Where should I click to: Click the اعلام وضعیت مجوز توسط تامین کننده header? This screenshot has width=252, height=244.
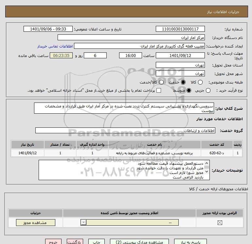coord(129,213)
